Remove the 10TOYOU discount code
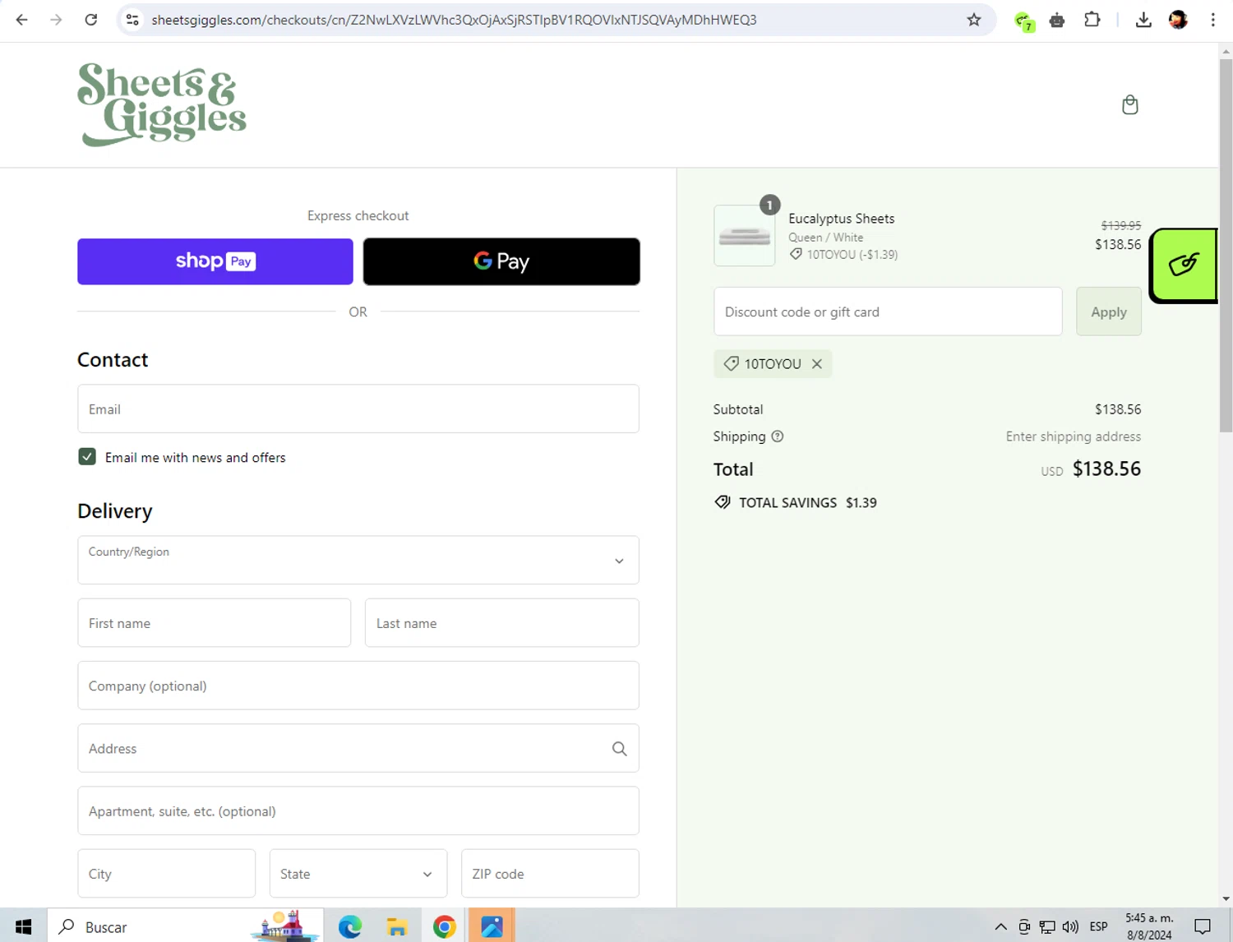Image resolution: width=1233 pixels, height=942 pixels. (817, 363)
